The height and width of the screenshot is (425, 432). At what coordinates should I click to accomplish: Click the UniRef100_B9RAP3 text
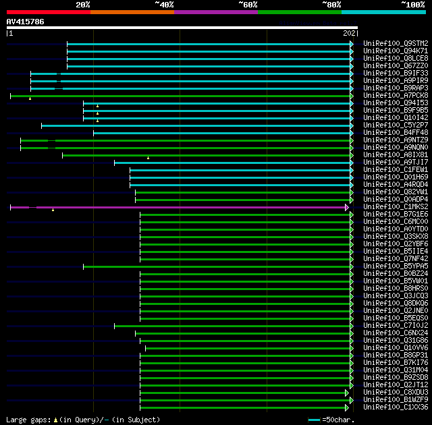coord(396,88)
